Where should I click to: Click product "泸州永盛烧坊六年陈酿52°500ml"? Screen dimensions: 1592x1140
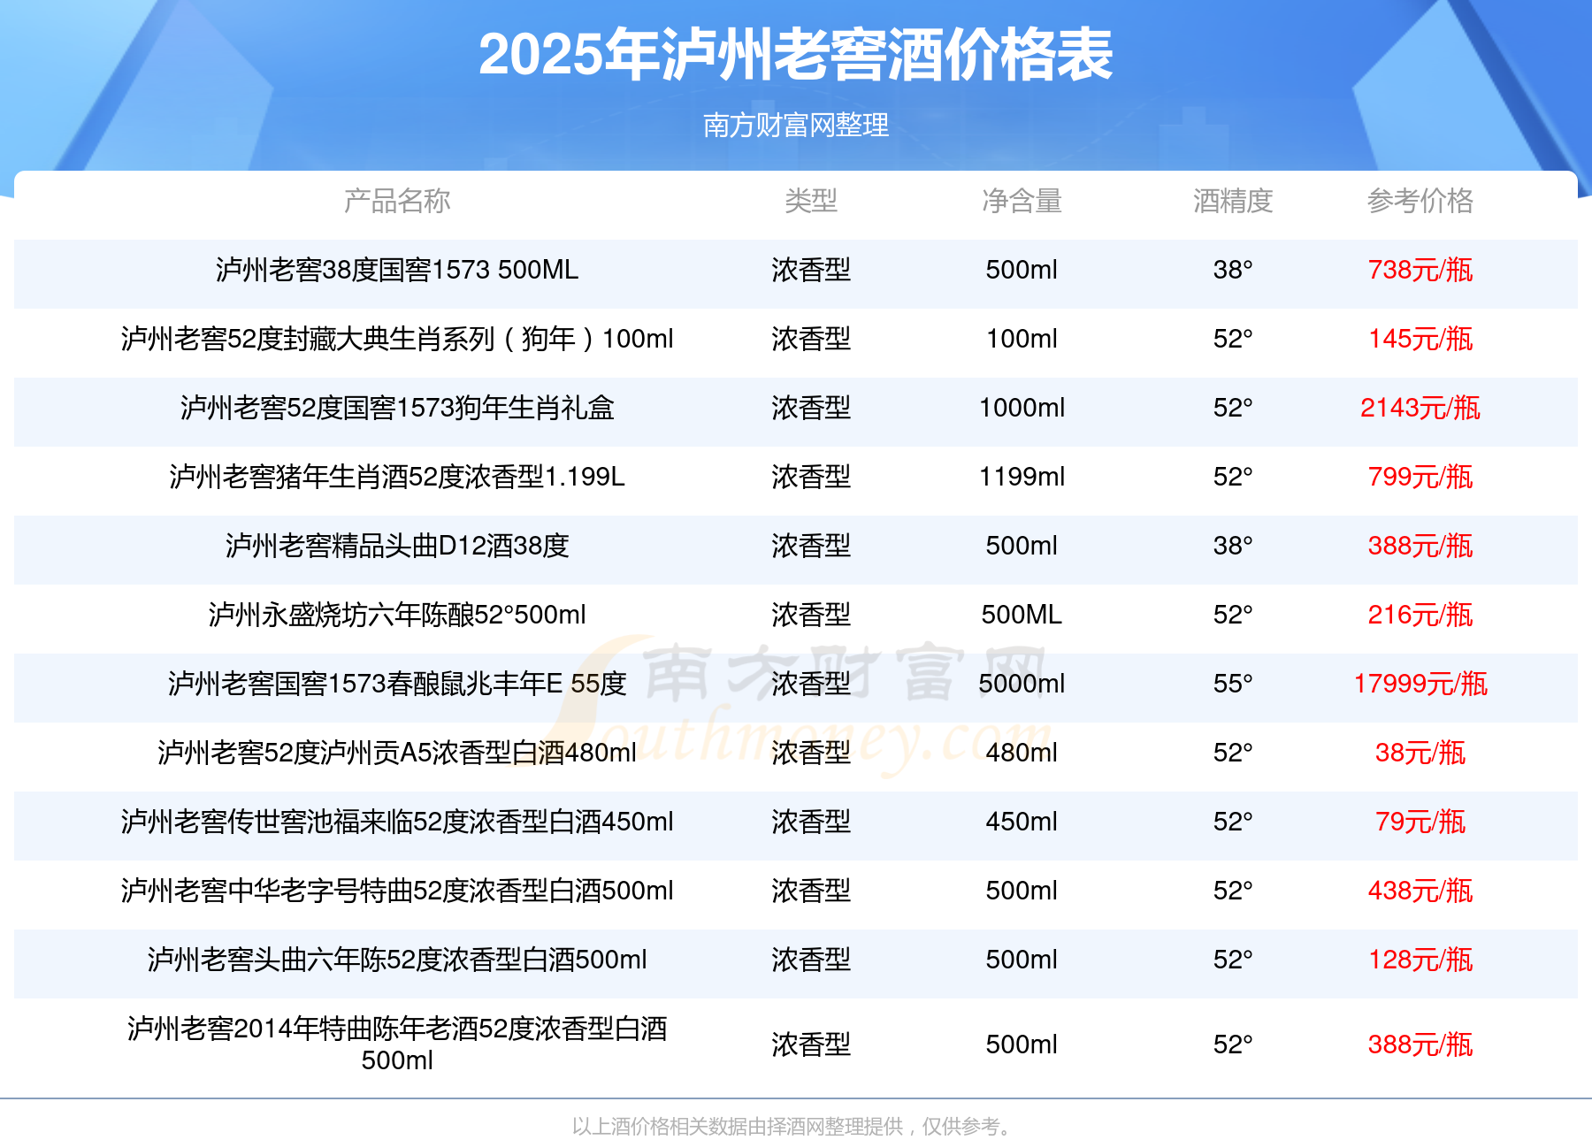tap(397, 615)
